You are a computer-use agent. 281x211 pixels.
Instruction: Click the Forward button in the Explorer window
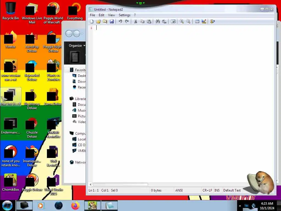pyautogui.click(x=77, y=34)
